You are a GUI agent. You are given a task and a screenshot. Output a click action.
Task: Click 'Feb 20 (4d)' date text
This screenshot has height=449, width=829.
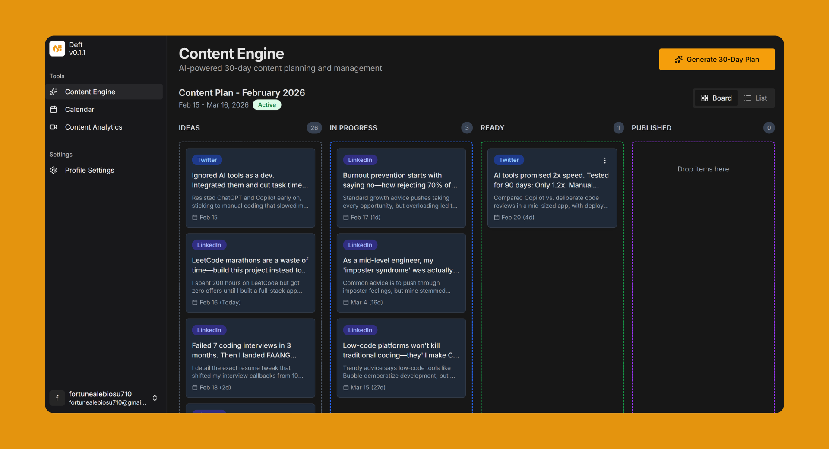(518, 218)
